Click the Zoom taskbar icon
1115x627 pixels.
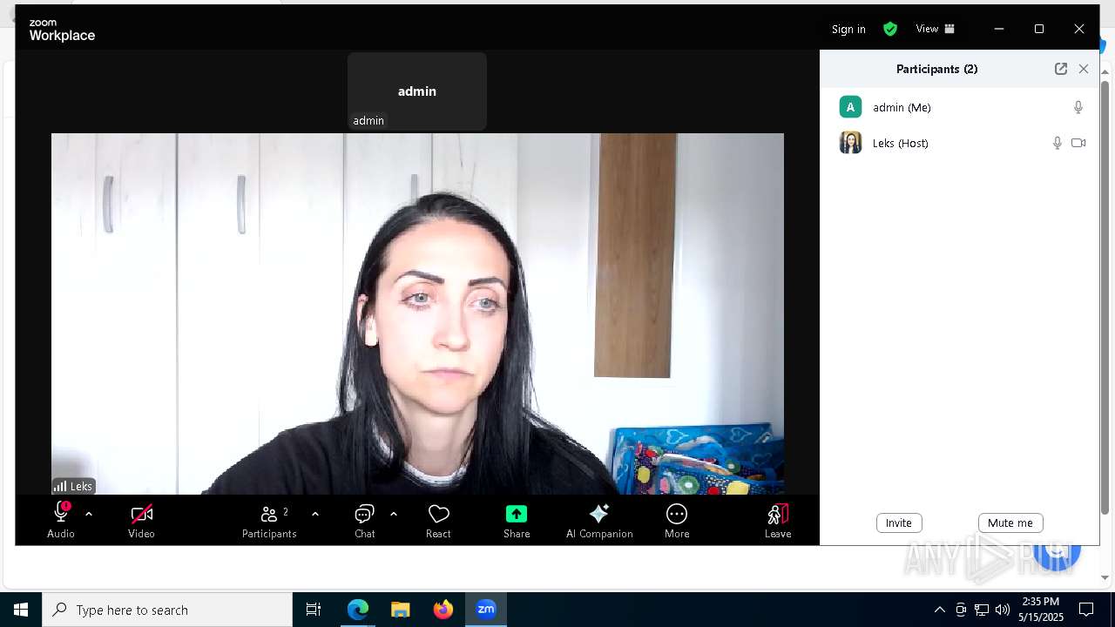click(486, 610)
